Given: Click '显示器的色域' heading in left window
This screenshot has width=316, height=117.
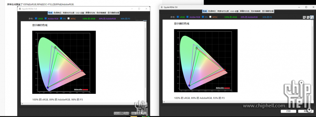Looking at the screenshot, I should (40, 25).
